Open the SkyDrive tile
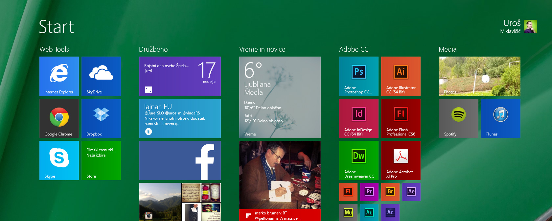Image resolution: width=552 pixels, height=221 pixels. tap(101, 76)
